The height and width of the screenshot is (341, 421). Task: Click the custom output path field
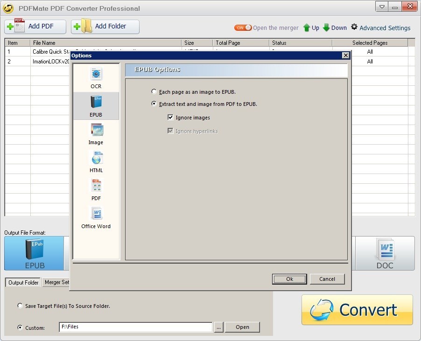pyautogui.click(x=136, y=327)
